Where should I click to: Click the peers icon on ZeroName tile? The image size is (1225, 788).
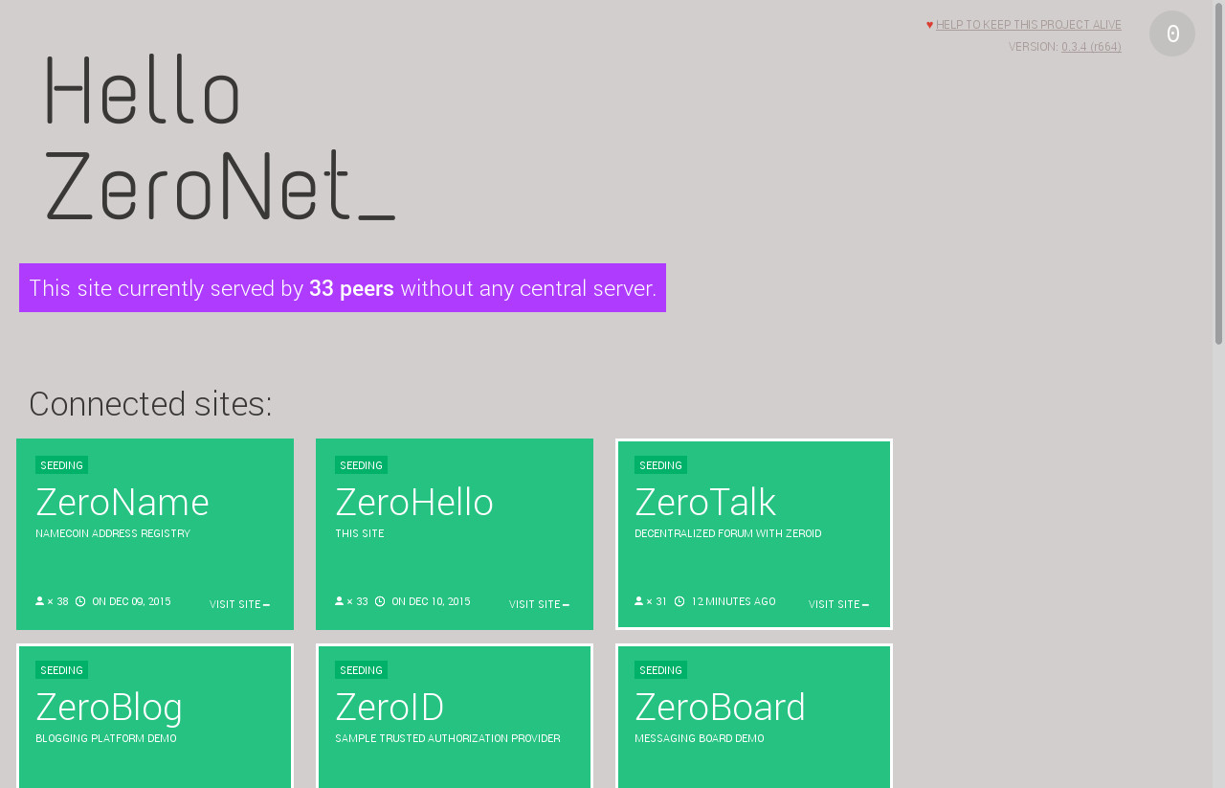click(40, 601)
